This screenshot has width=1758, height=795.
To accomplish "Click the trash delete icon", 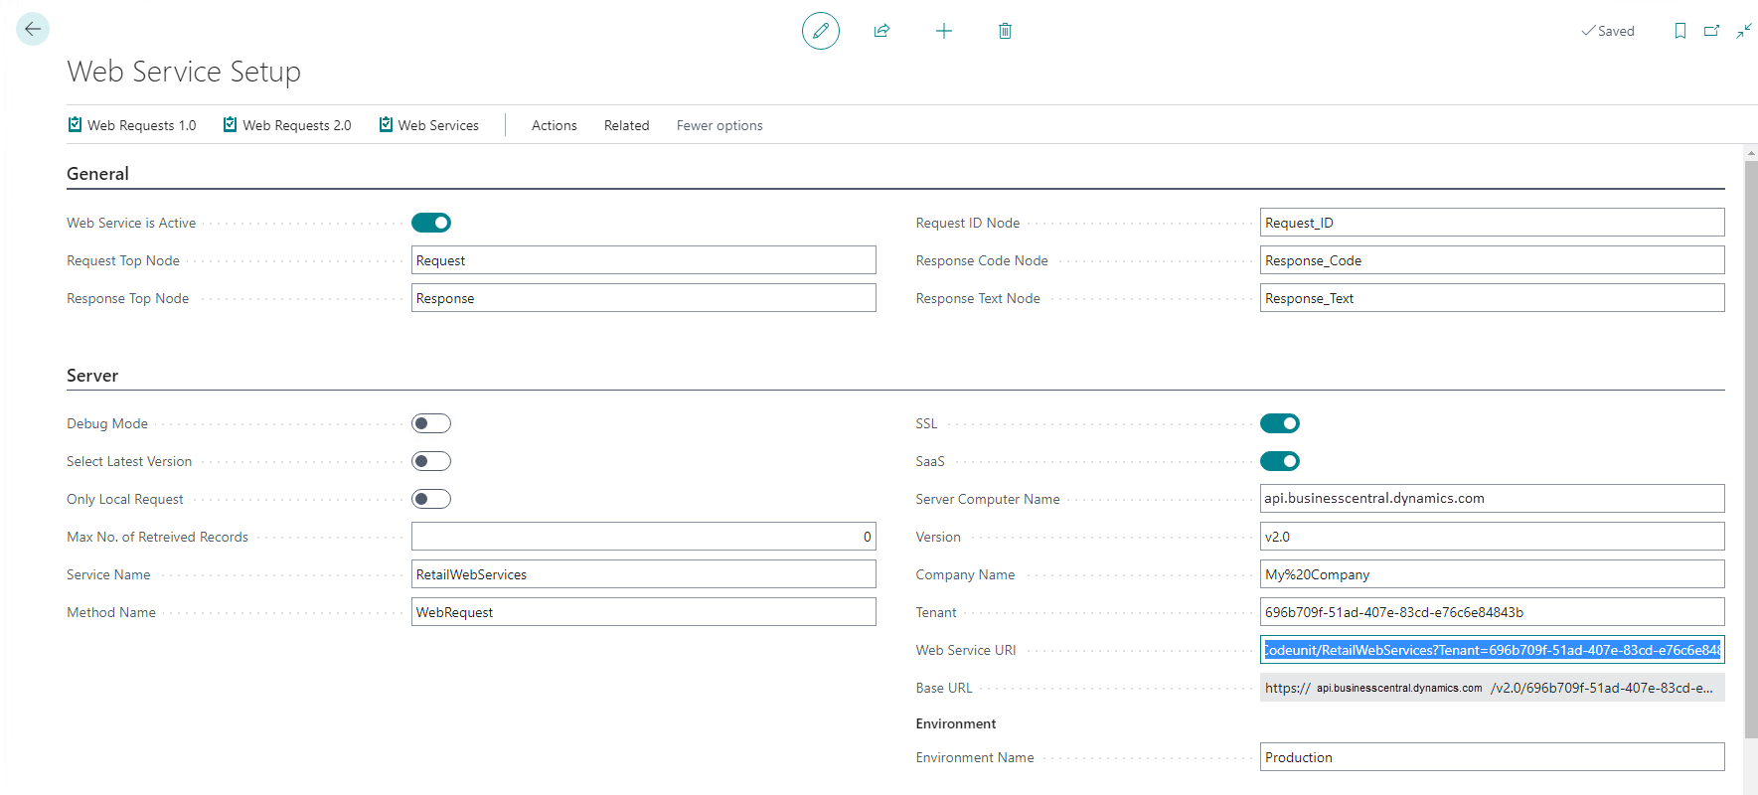I will [x=1005, y=31].
